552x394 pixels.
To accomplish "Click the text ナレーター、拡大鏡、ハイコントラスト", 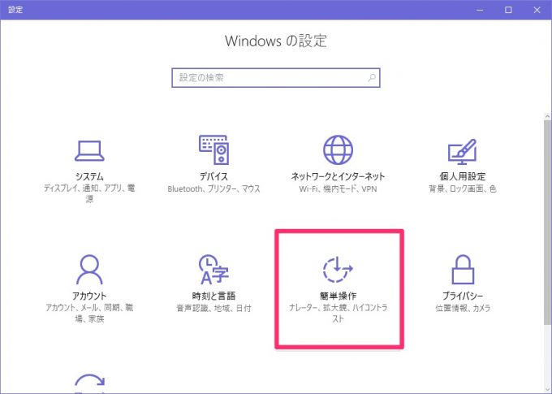I will coord(338,313).
